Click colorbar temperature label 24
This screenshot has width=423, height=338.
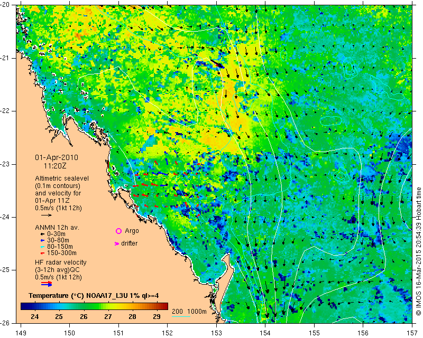34,317
